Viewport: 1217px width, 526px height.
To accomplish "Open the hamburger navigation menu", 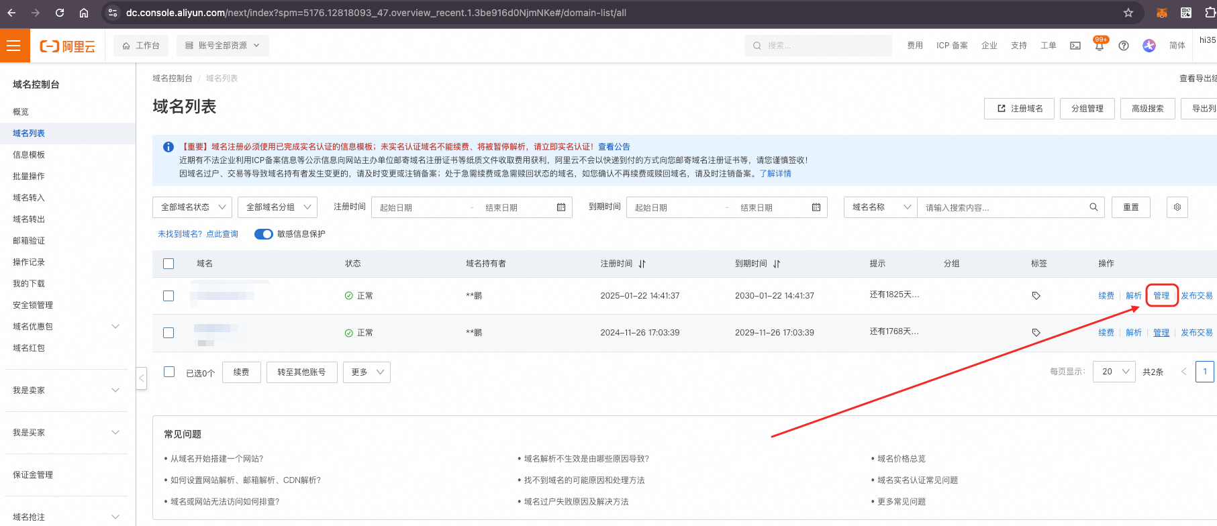I will point(14,46).
